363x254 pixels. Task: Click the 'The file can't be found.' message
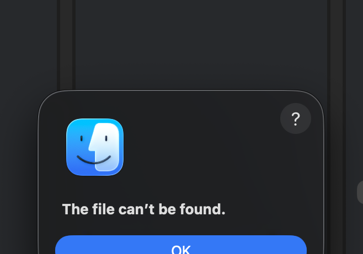tap(143, 209)
